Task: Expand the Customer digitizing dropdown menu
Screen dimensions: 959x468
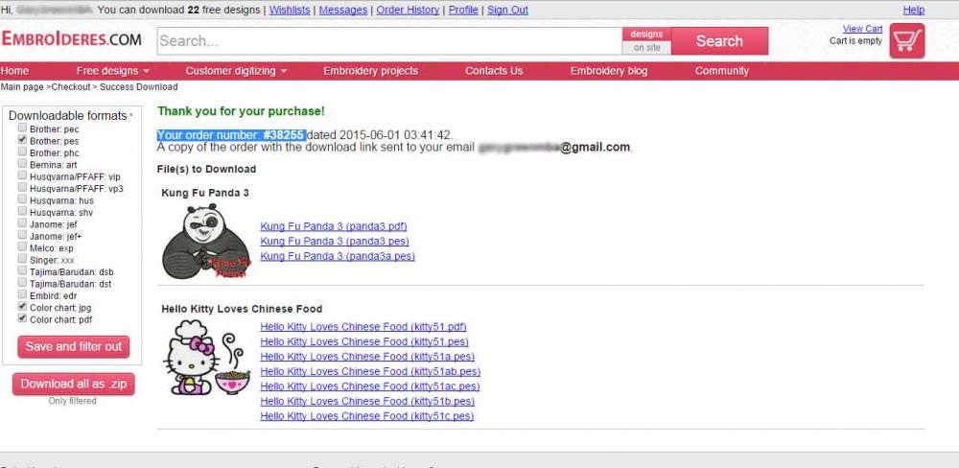Action: pyautogui.click(x=236, y=71)
